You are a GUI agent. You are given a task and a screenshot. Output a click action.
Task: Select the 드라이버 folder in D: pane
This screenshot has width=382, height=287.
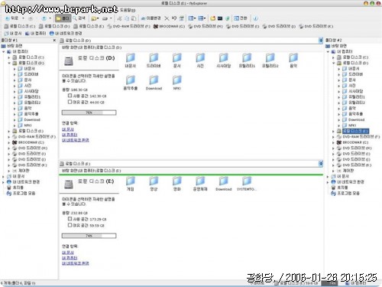pos(154,60)
